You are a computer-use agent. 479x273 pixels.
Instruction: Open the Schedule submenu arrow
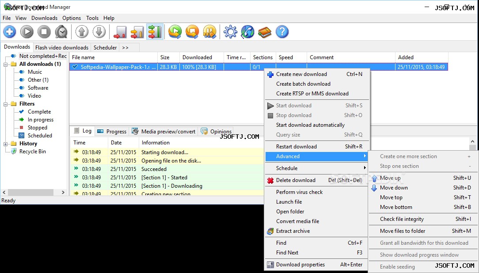point(365,168)
